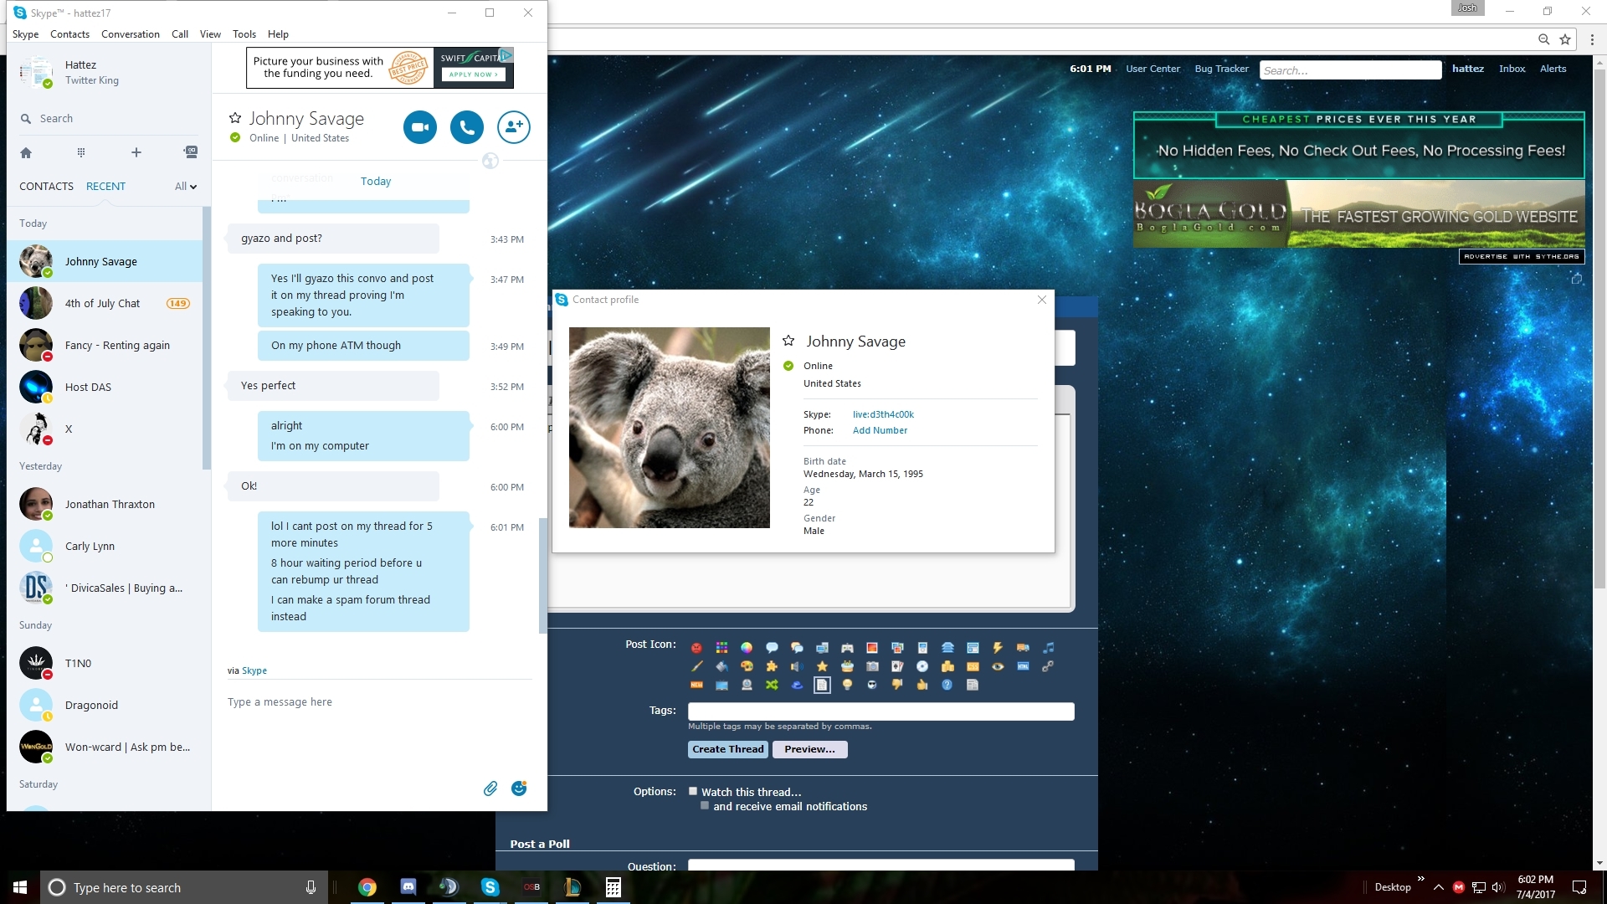
Task: Choose the yellow star post icon
Action: click(x=822, y=666)
